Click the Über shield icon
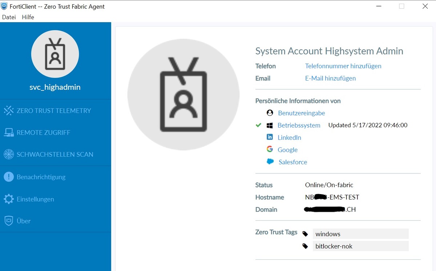 [9, 221]
